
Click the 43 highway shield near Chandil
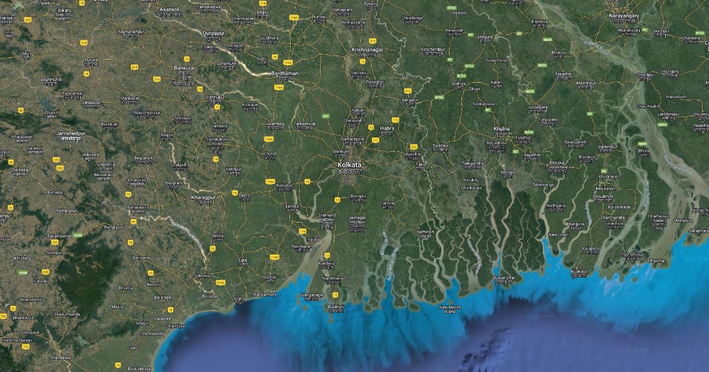21,110
